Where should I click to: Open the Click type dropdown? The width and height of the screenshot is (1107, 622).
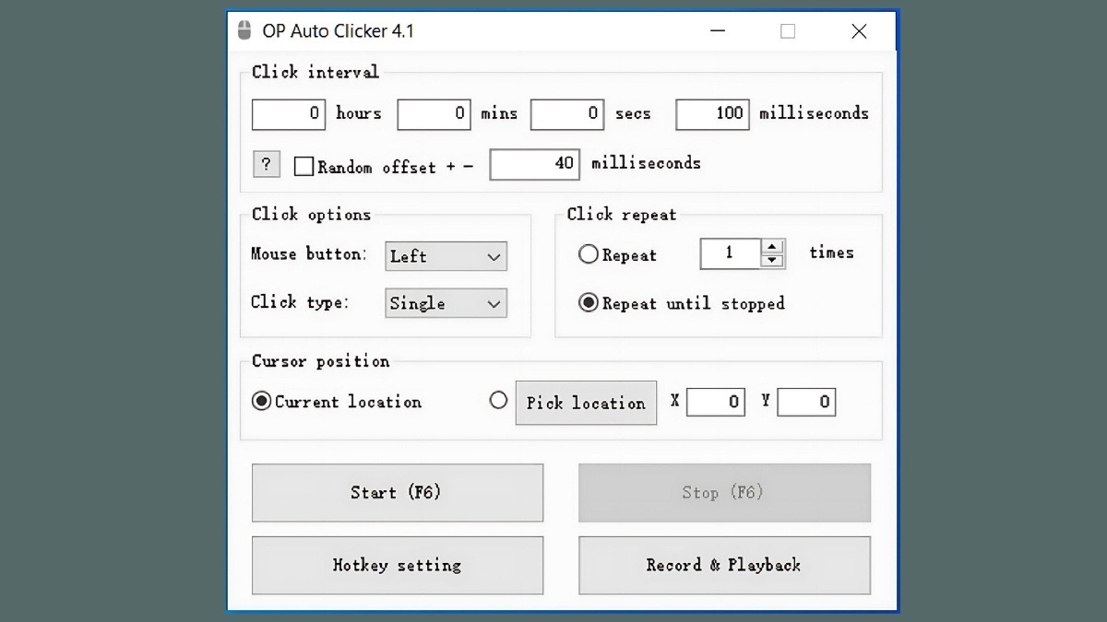(446, 303)
